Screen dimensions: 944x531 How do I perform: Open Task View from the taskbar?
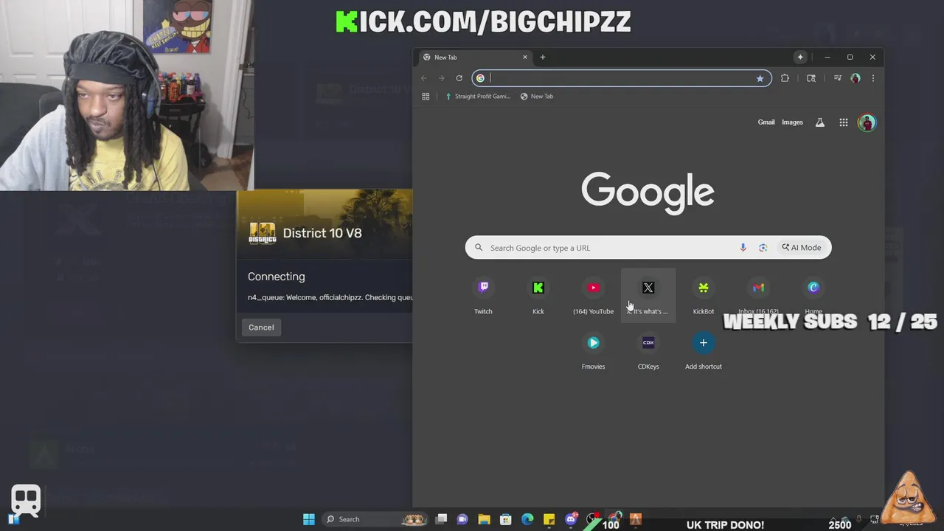coord(441,519)
